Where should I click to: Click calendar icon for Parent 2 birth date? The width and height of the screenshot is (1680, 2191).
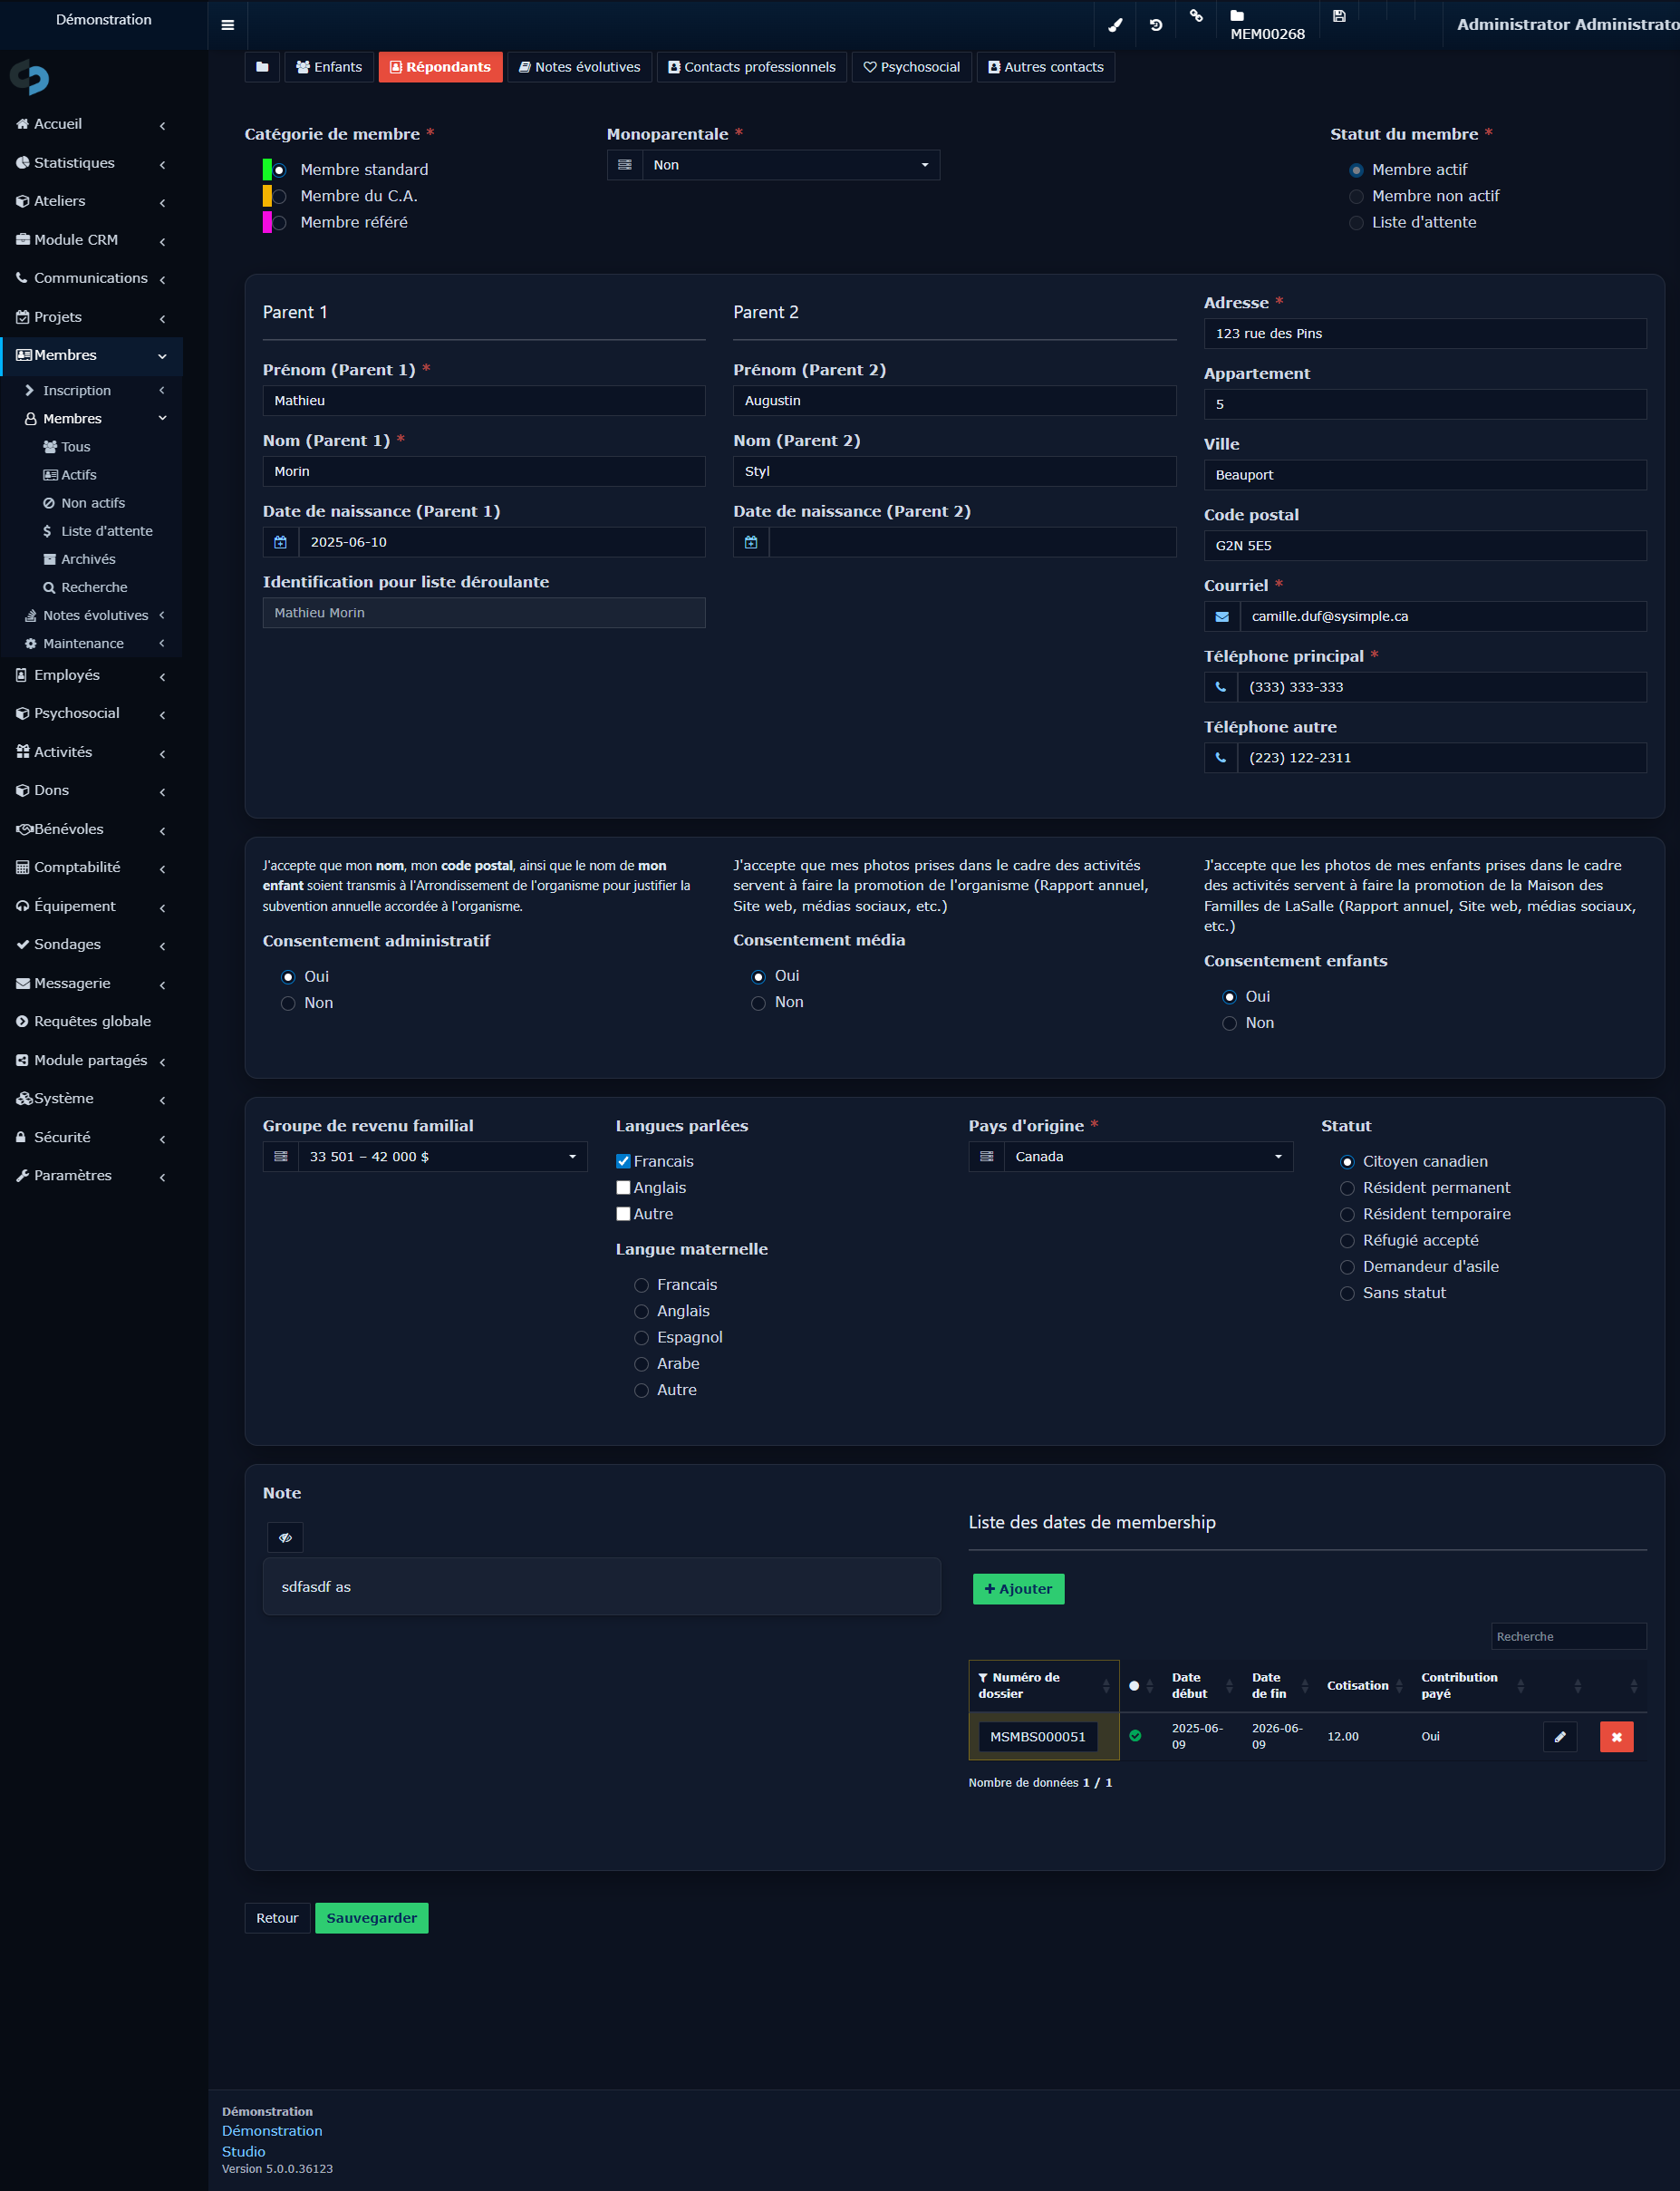click(x=751, y=542)
